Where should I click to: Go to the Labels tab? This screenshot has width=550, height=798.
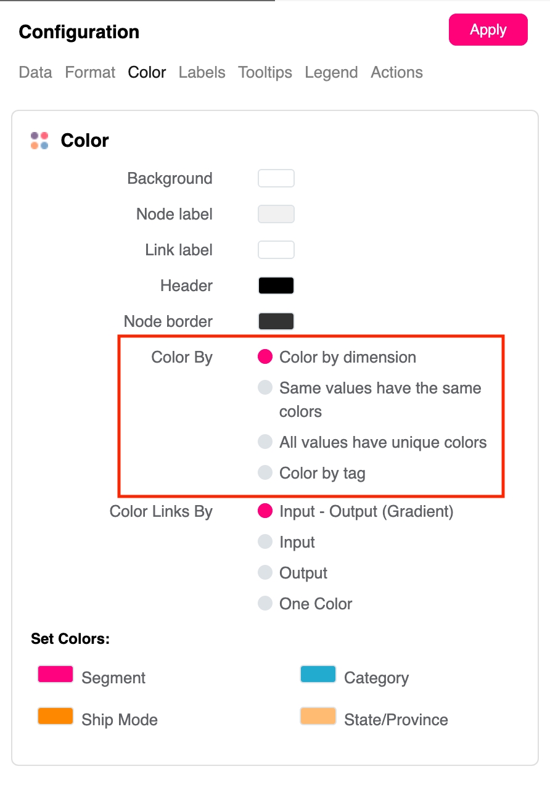point(202,72)
